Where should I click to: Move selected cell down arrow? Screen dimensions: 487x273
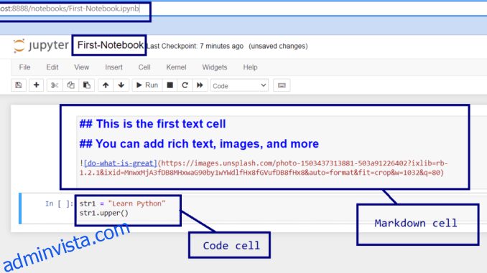pos(121,85)
